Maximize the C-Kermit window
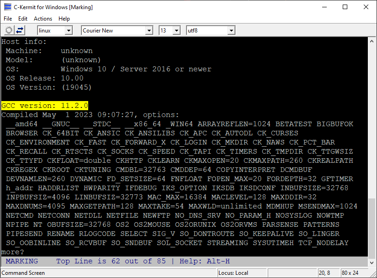 [x=345, y=7]
